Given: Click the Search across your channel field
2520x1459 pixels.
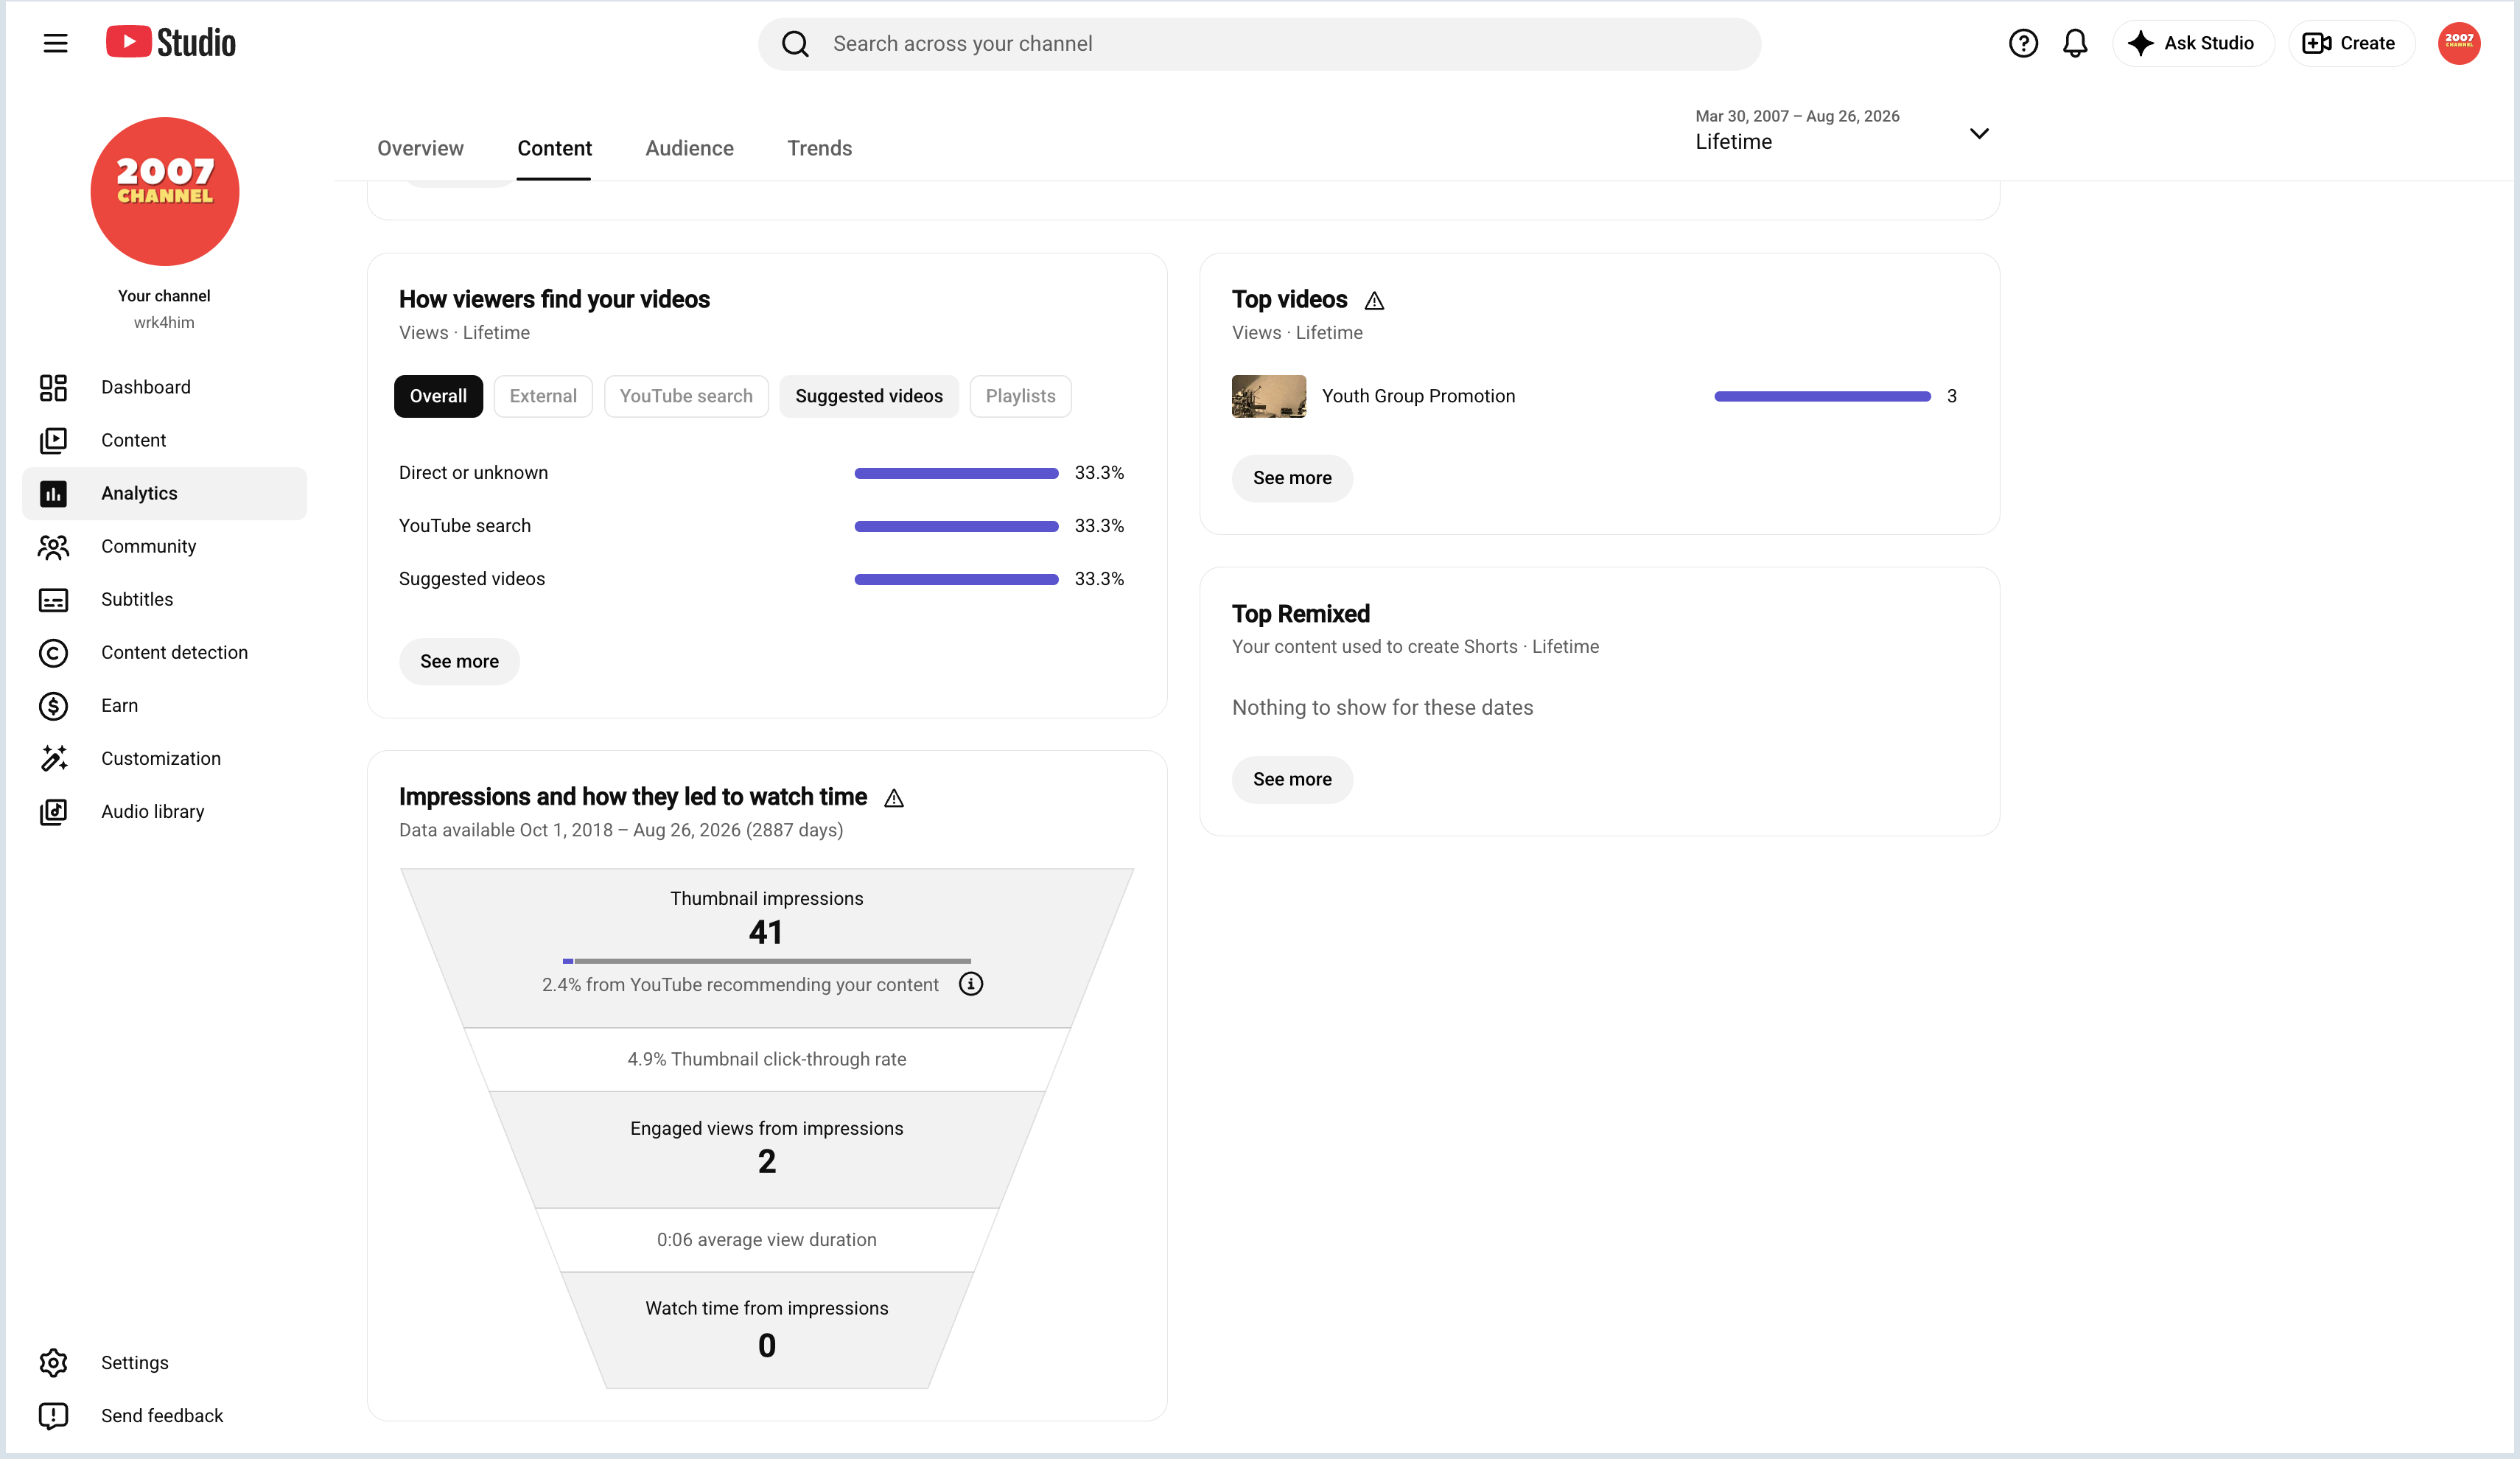Looking at the screenshot, I should pyautogui.click(x=1259, y=44).
